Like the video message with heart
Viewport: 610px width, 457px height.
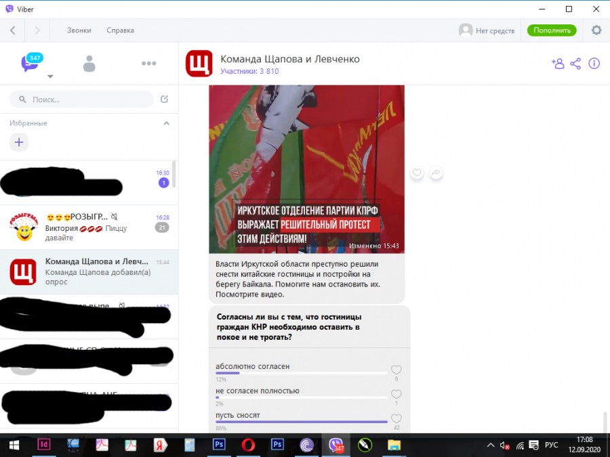[x=417, y=173]
